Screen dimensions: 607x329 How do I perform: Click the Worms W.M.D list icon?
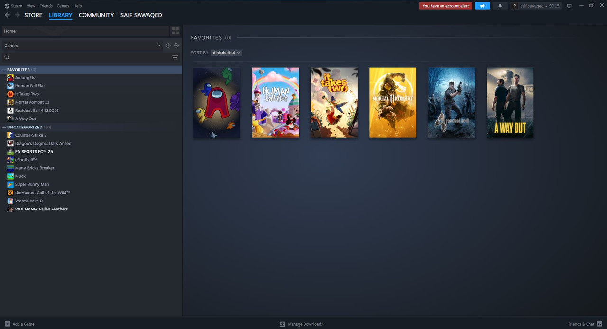(x=10, y=201)
